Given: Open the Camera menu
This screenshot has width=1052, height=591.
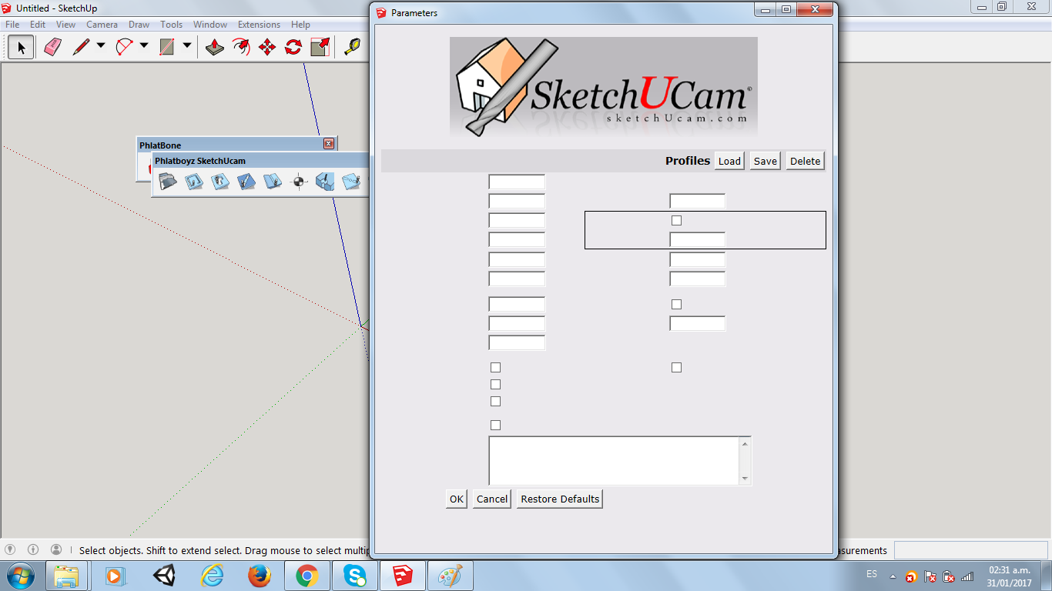Looking at the screenshot, I should click(x=102, y=25).
